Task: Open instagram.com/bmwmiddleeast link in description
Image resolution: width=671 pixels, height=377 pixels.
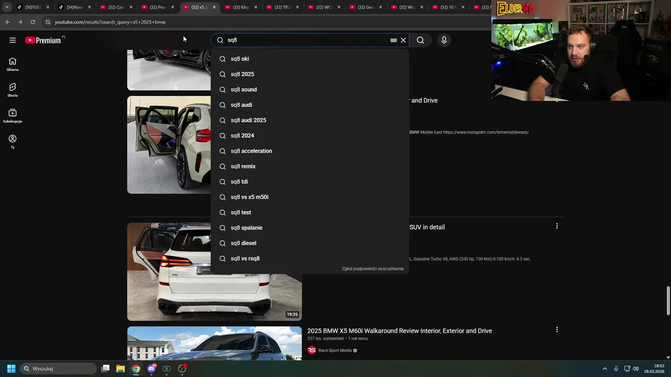Action: click(x=486, y=132)
